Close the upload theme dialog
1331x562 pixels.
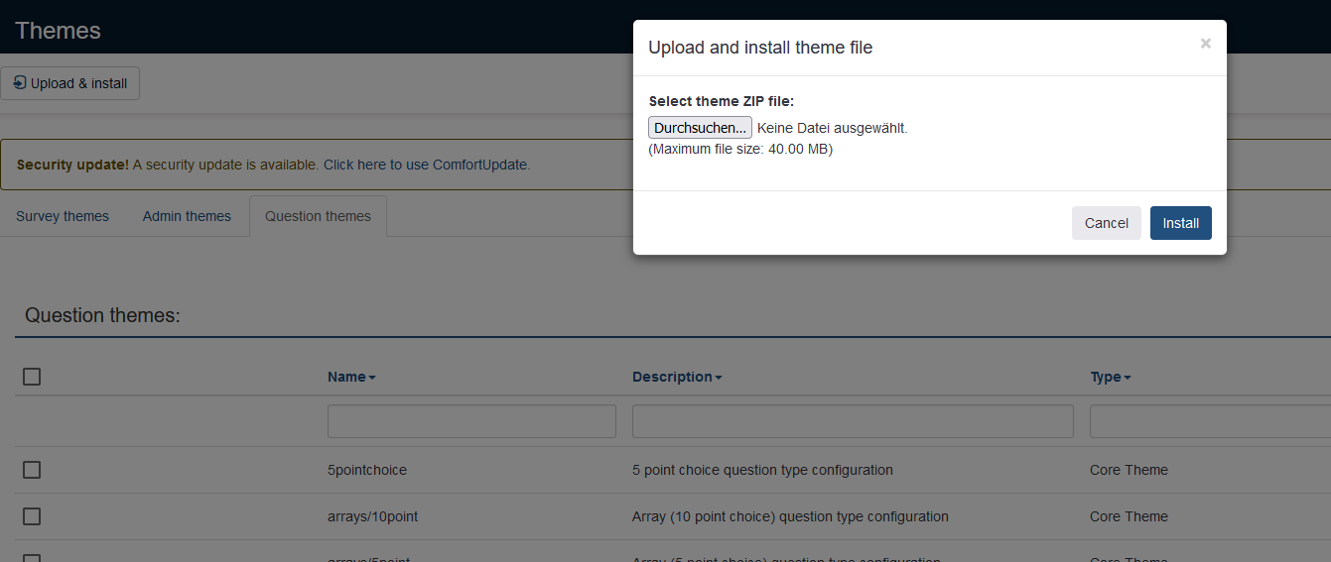tap(1205, 44)
